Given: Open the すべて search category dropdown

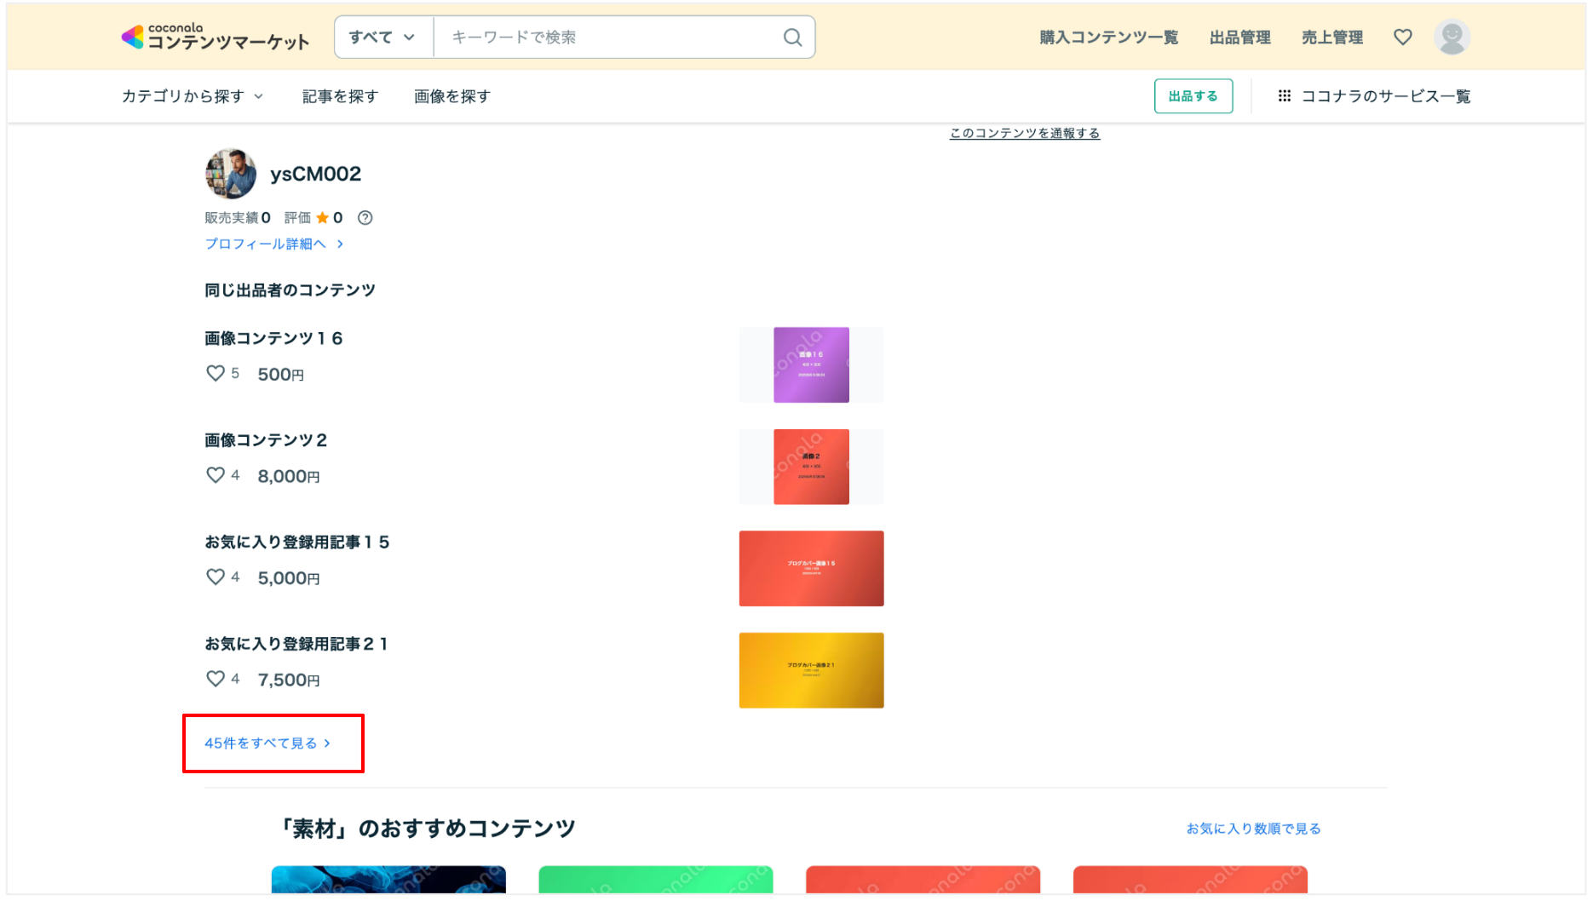Looking at the screenshot, I should (x=383, y=37).
